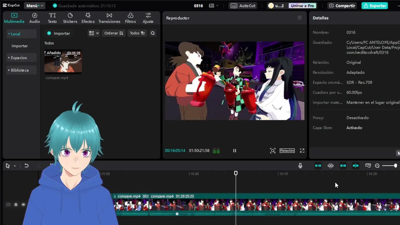
Task: Select the pointer selection tool
Action: pyautogui.click(x=8, y=166)
